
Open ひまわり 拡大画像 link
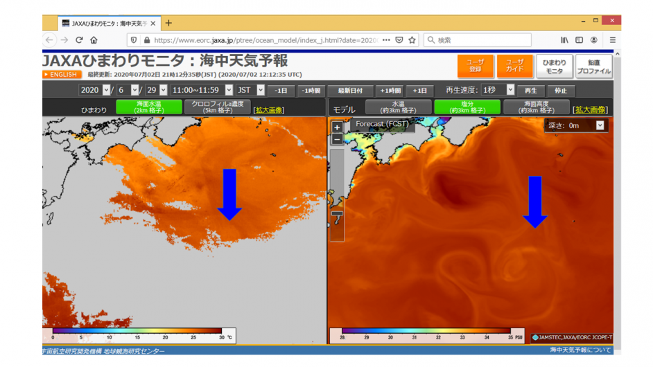(268, 110)
